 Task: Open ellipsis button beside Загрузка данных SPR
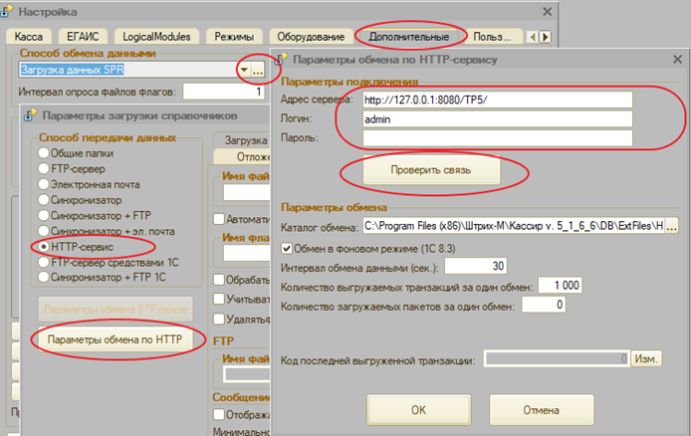pos(258,70)
